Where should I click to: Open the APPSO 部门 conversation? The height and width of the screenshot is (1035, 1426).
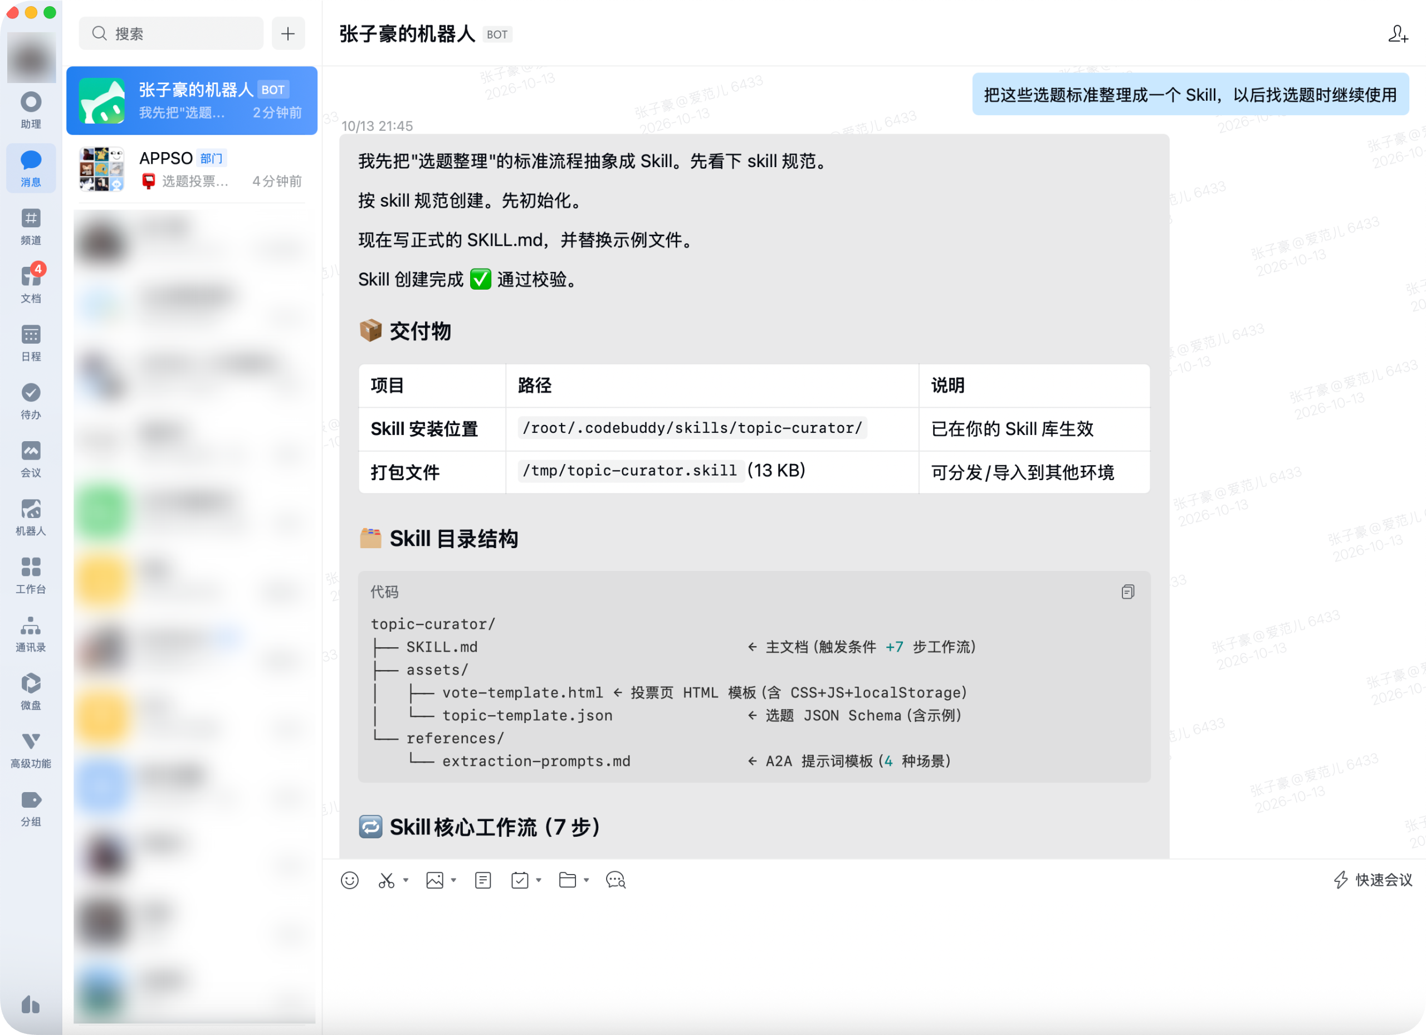192,169
